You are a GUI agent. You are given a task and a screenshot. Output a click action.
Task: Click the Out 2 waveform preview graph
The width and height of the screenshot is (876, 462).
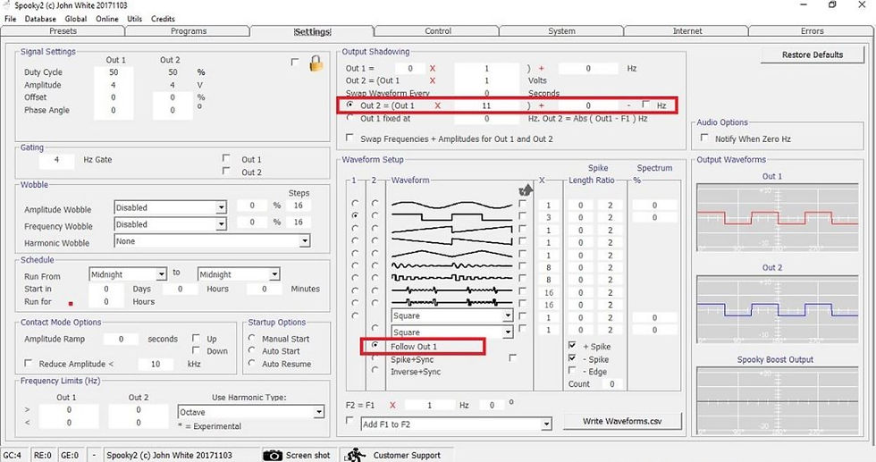point(777,309)
